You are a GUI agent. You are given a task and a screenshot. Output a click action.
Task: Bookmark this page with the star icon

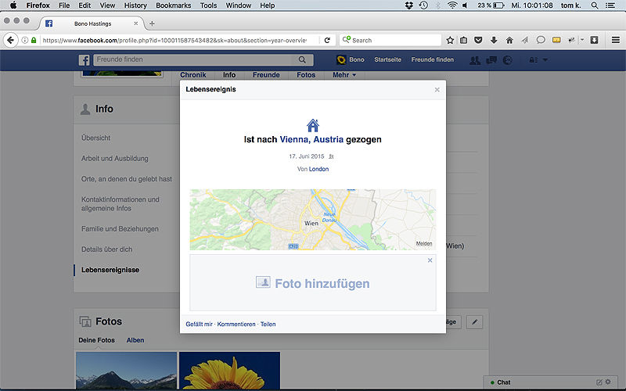450,40
